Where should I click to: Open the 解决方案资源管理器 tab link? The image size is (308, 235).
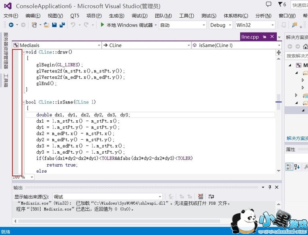[x=297, y=138]
